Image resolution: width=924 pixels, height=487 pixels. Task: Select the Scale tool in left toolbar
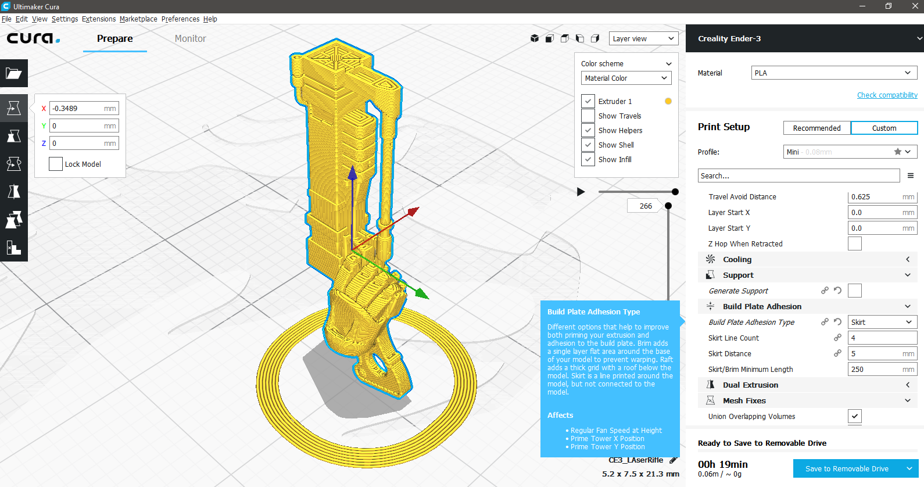pos(14,136)
